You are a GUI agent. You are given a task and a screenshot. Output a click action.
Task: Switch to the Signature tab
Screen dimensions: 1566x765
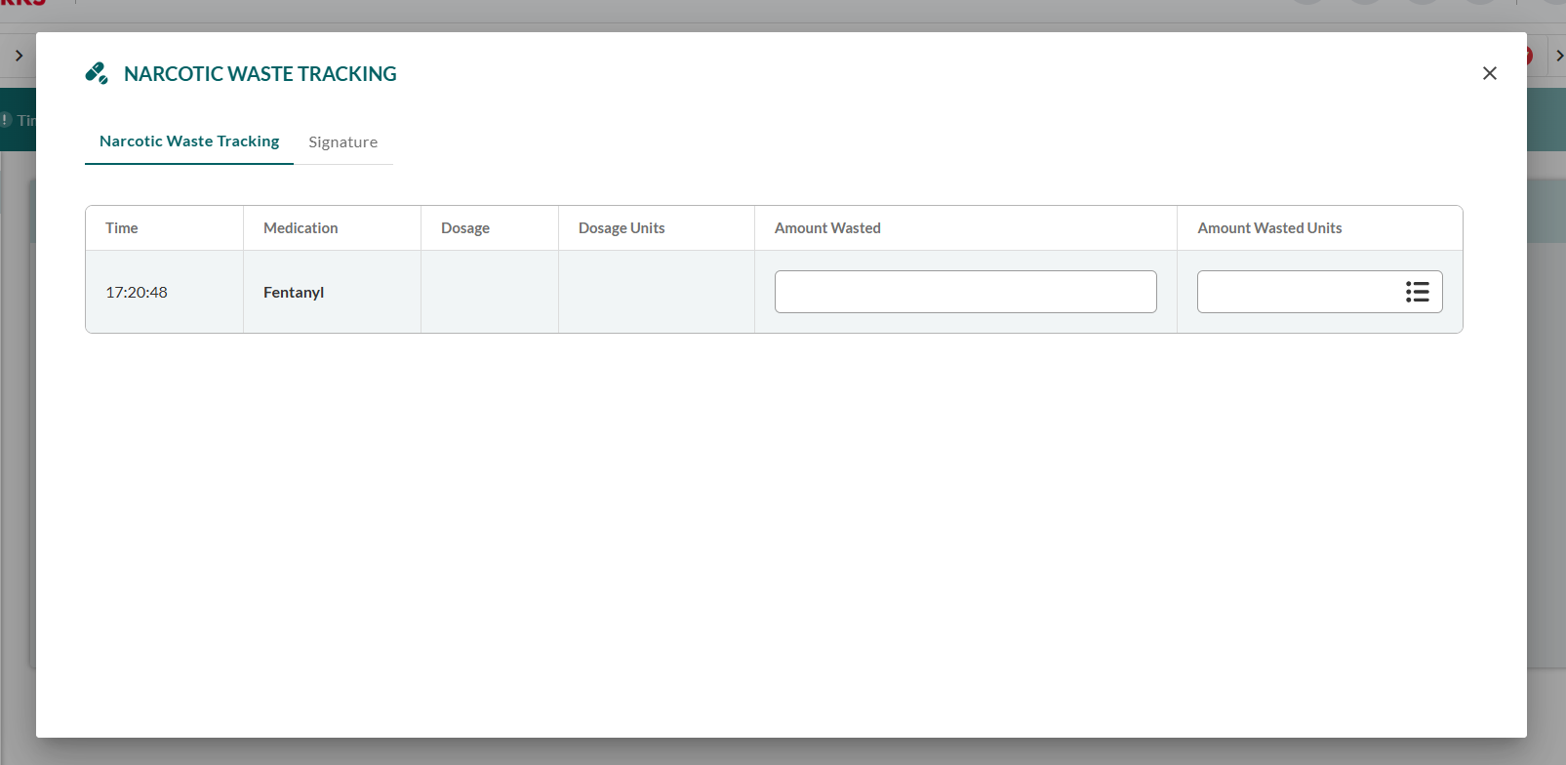click(x=342, y=142)
